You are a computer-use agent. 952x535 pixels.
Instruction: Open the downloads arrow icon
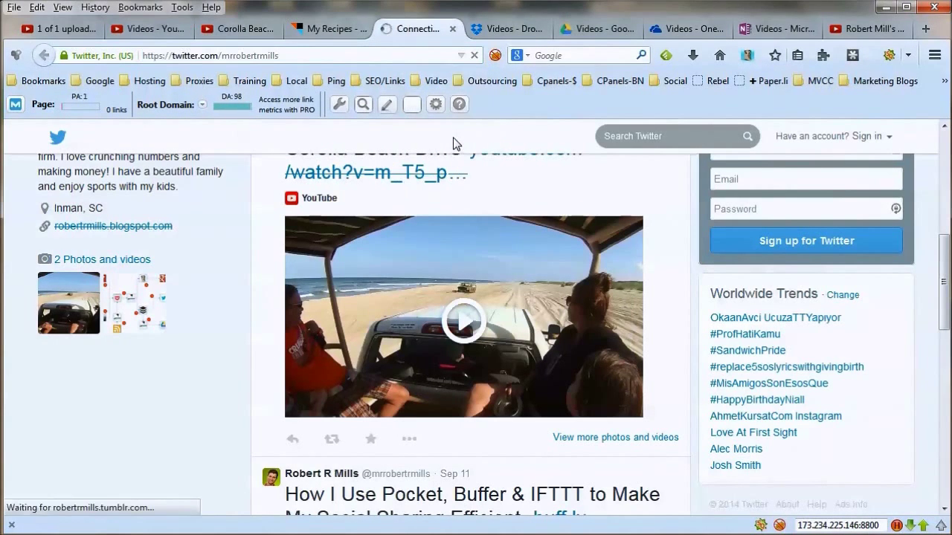tap(692, 55)
